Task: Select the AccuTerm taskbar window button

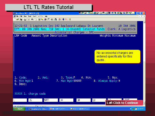Action: pyautogui.click(x=38, y=109)
